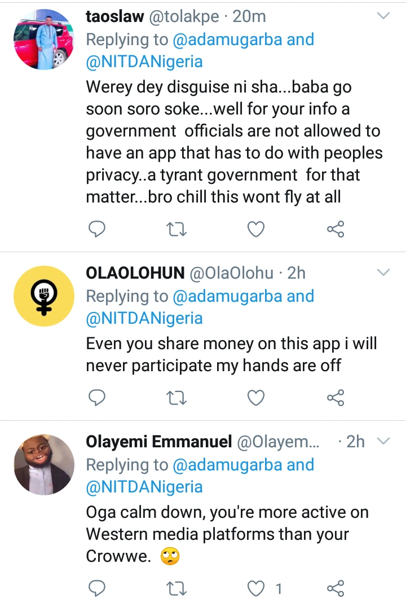Like taoslaw's tweet about privacy

257,229
